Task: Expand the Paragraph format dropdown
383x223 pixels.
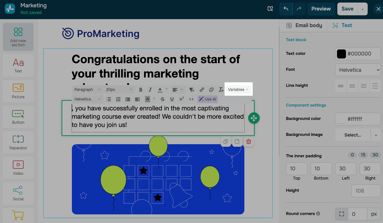Action: pyautogui.click(x=87, y=90)
